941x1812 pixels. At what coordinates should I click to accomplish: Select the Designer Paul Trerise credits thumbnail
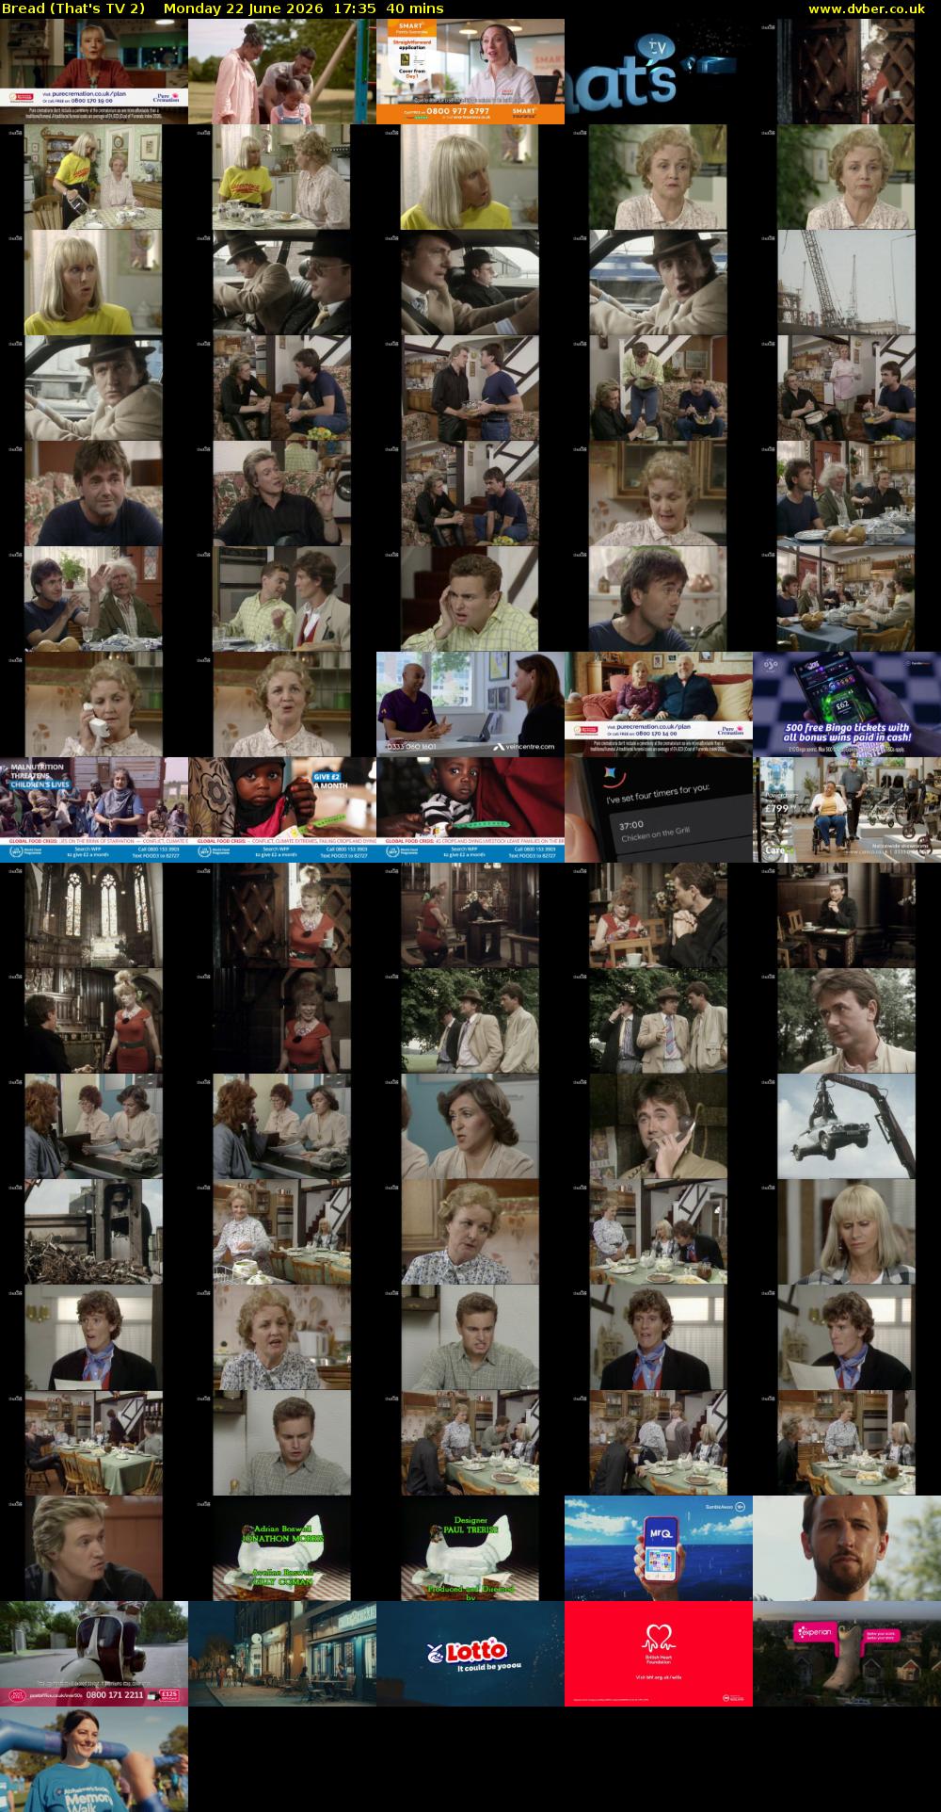tap(470, 1548)
